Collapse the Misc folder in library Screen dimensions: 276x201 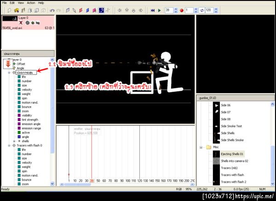[201, 147]
